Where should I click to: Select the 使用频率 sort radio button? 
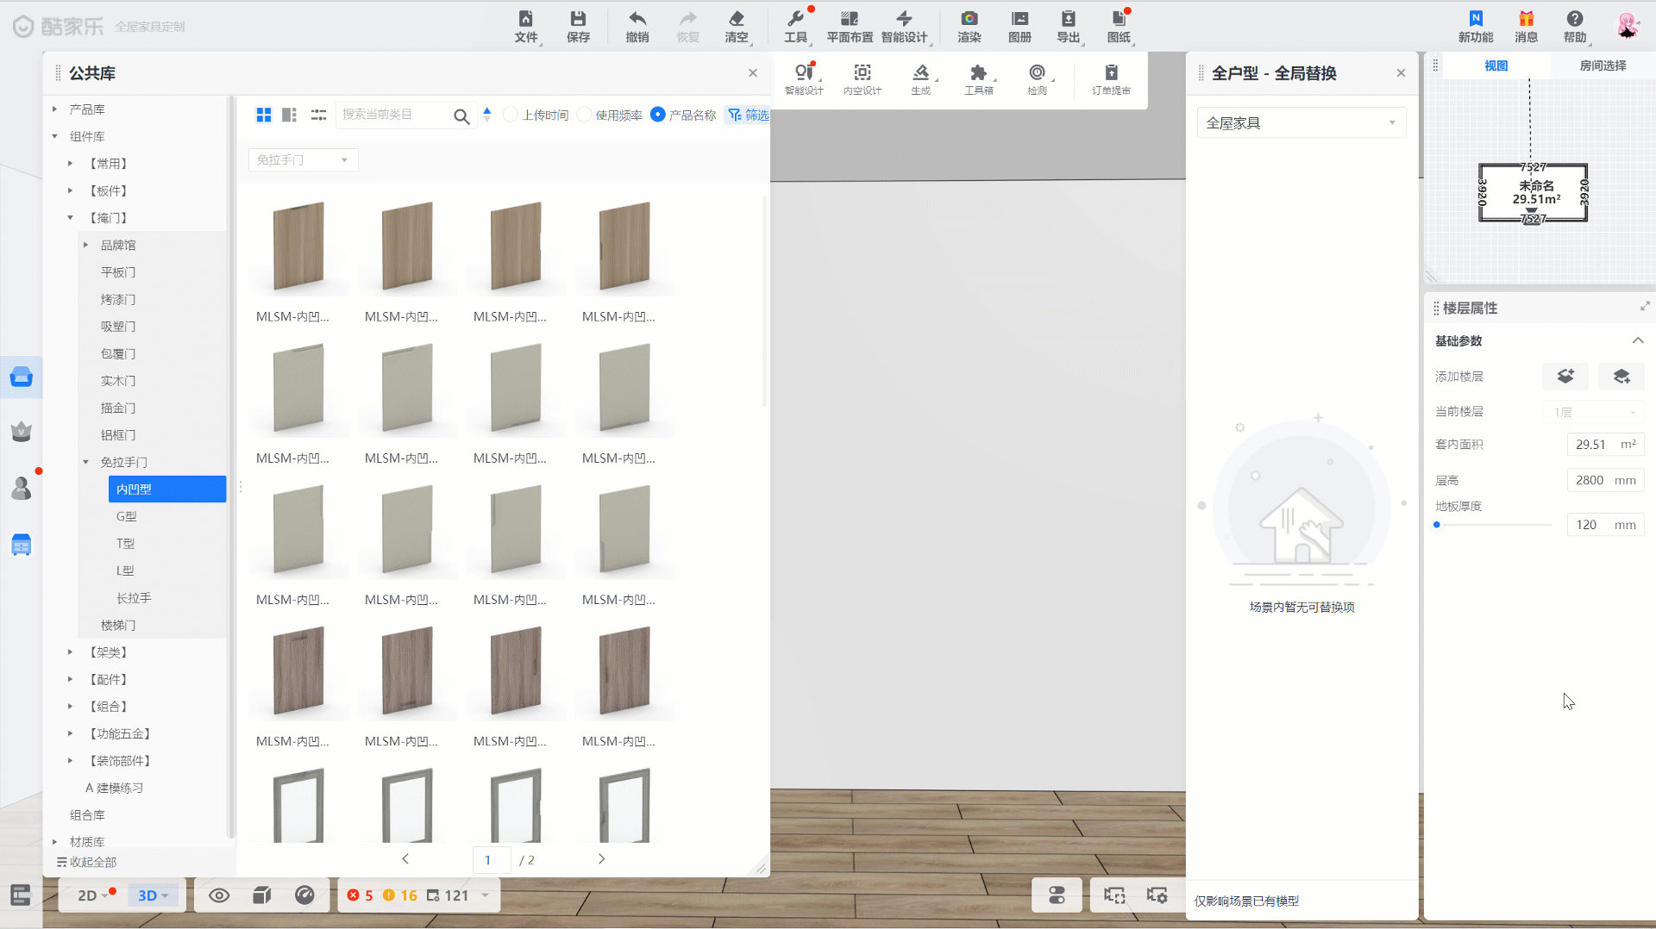pos(584,115)
